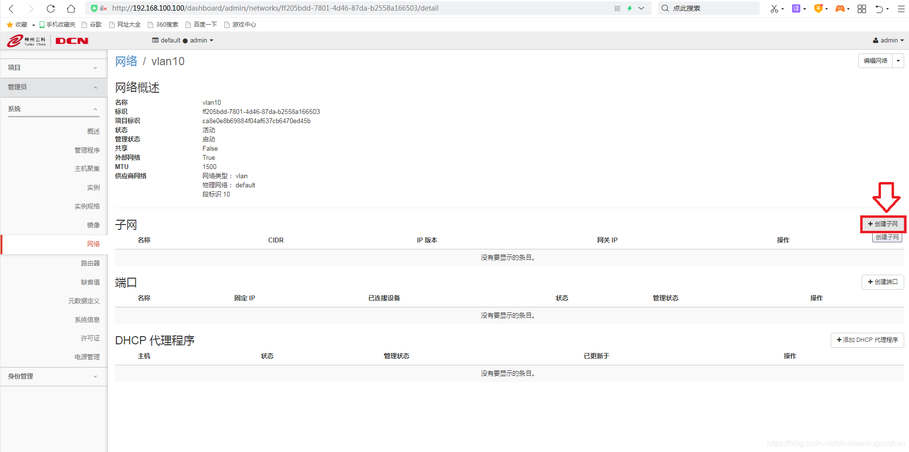Click the green lightning speed-mode icon

click(x=630, y=8)
